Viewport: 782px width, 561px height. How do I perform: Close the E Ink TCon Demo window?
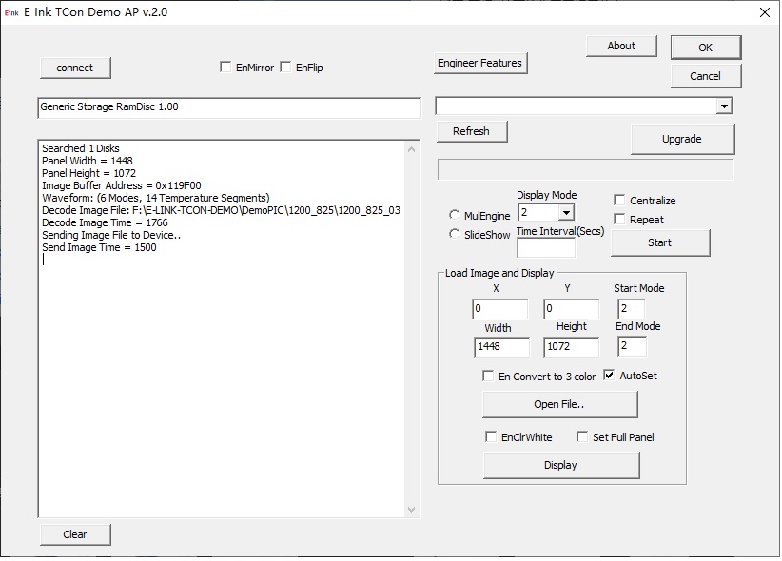[765, 12]
